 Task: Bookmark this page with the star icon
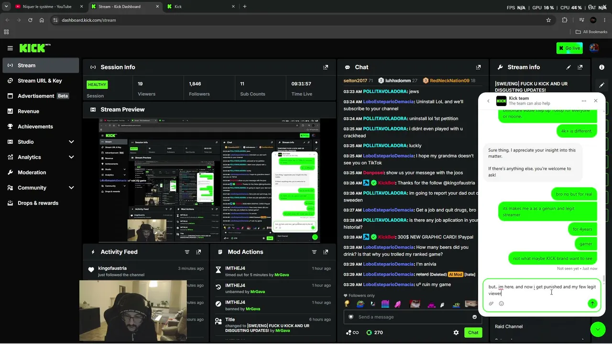548,20
